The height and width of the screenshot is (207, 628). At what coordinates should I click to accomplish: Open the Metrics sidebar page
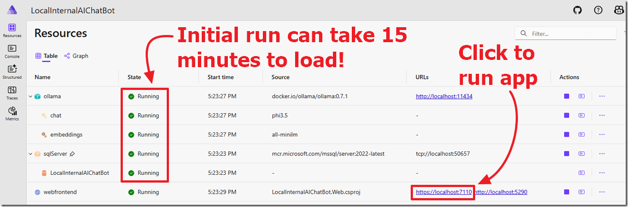(12, 114)
